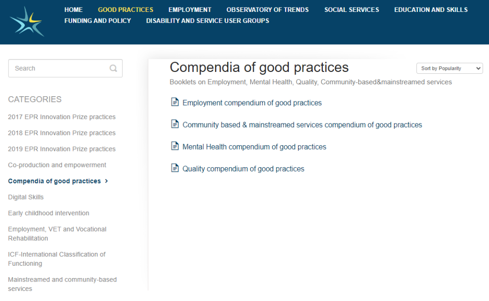
Task: Open the Digital Skills category
Action: click(x=26, y=197)
